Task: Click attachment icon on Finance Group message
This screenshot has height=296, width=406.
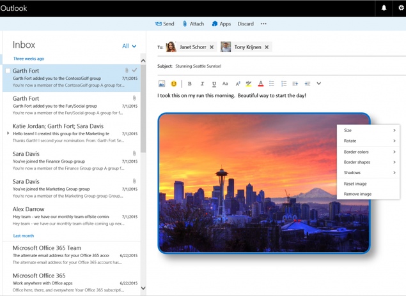Action: click(134, 154)
